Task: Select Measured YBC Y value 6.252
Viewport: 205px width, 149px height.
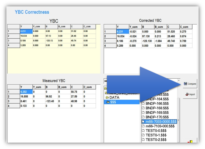Action: click(x=25, y=91)
